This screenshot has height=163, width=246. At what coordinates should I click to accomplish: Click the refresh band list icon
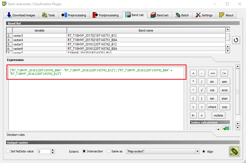[x=236, y=40]
